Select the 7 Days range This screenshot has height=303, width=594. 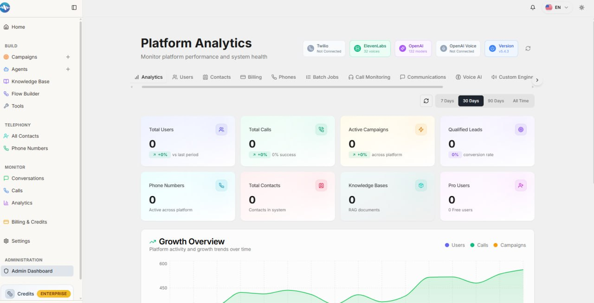447,101
